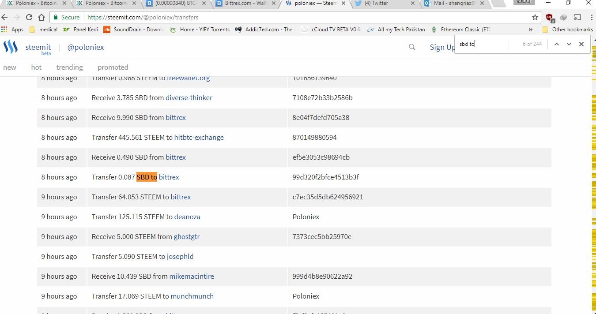596x314 pixels.
Task: Click the browser back arrow
Action: coord(5,18)
